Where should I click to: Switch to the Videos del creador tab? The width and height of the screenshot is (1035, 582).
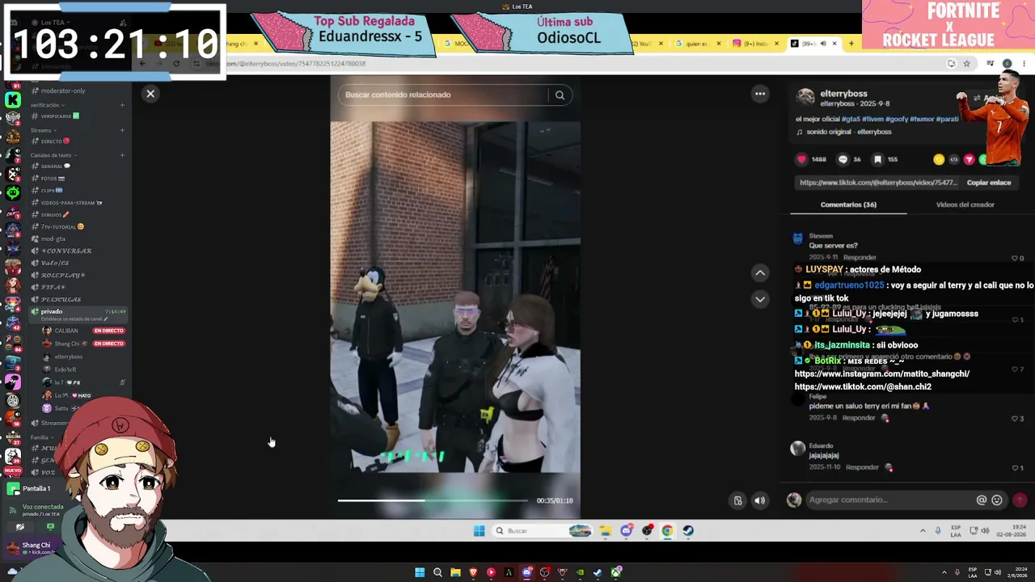click(x=965, y=205)
